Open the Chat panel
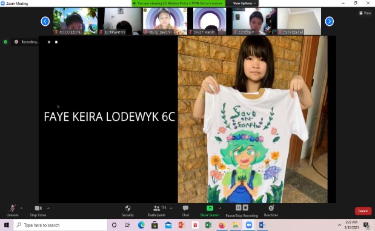Image resolution: width=375 pixels, height=231 pixels. (x=185, y=209)
